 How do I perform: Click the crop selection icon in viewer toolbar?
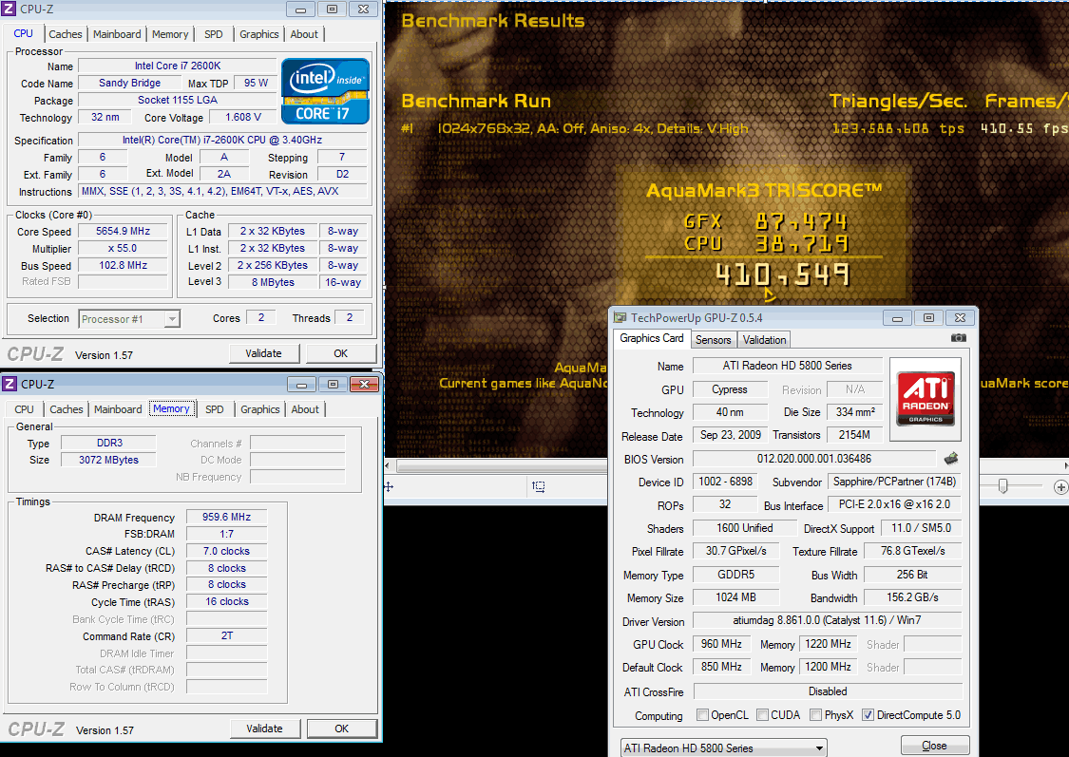coord(539,486)
